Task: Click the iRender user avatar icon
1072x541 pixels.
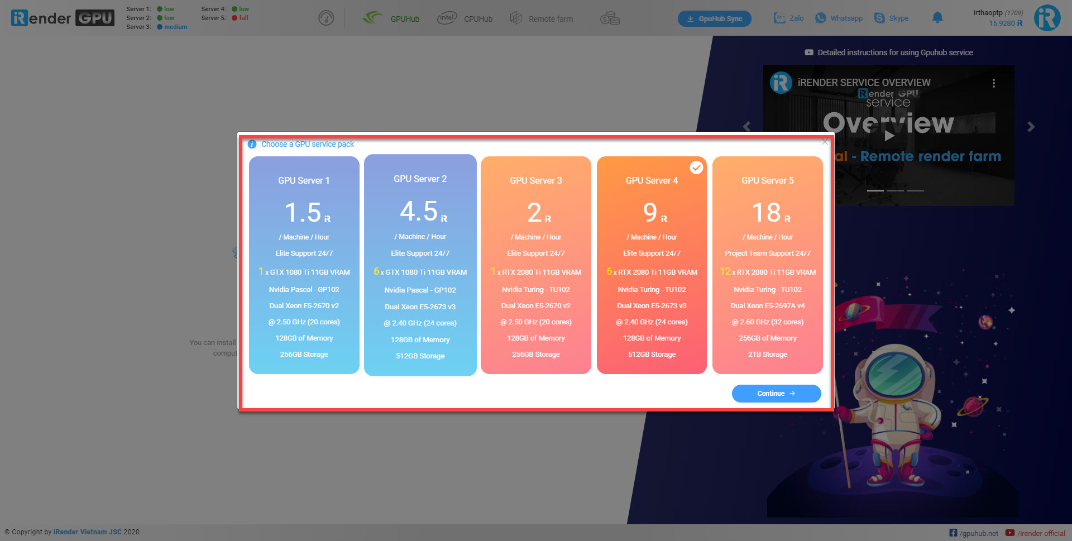Action: (x=1047, y=18)
